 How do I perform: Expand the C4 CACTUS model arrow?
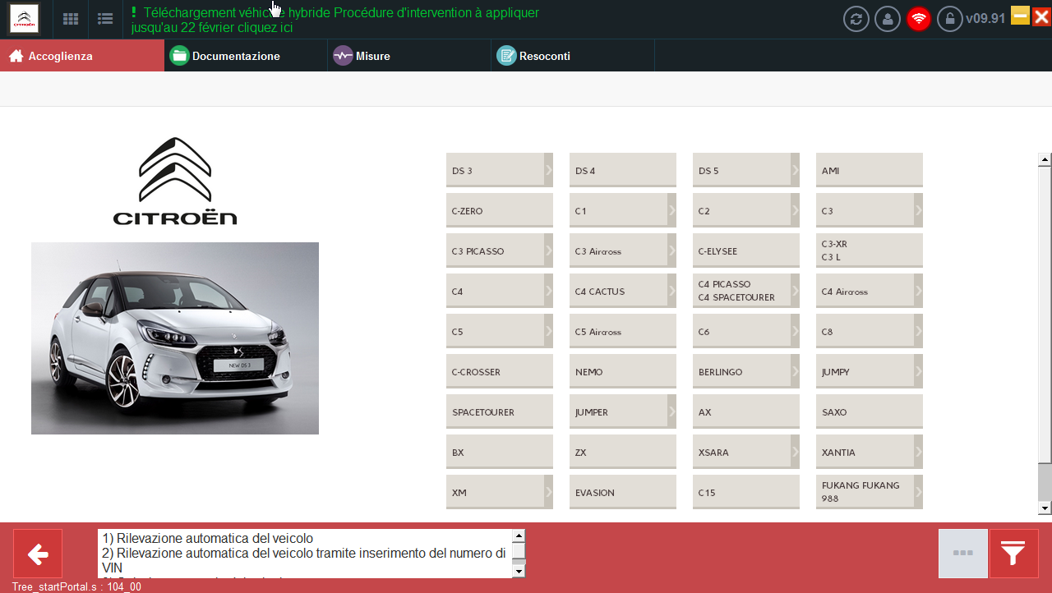pos(672,291)
